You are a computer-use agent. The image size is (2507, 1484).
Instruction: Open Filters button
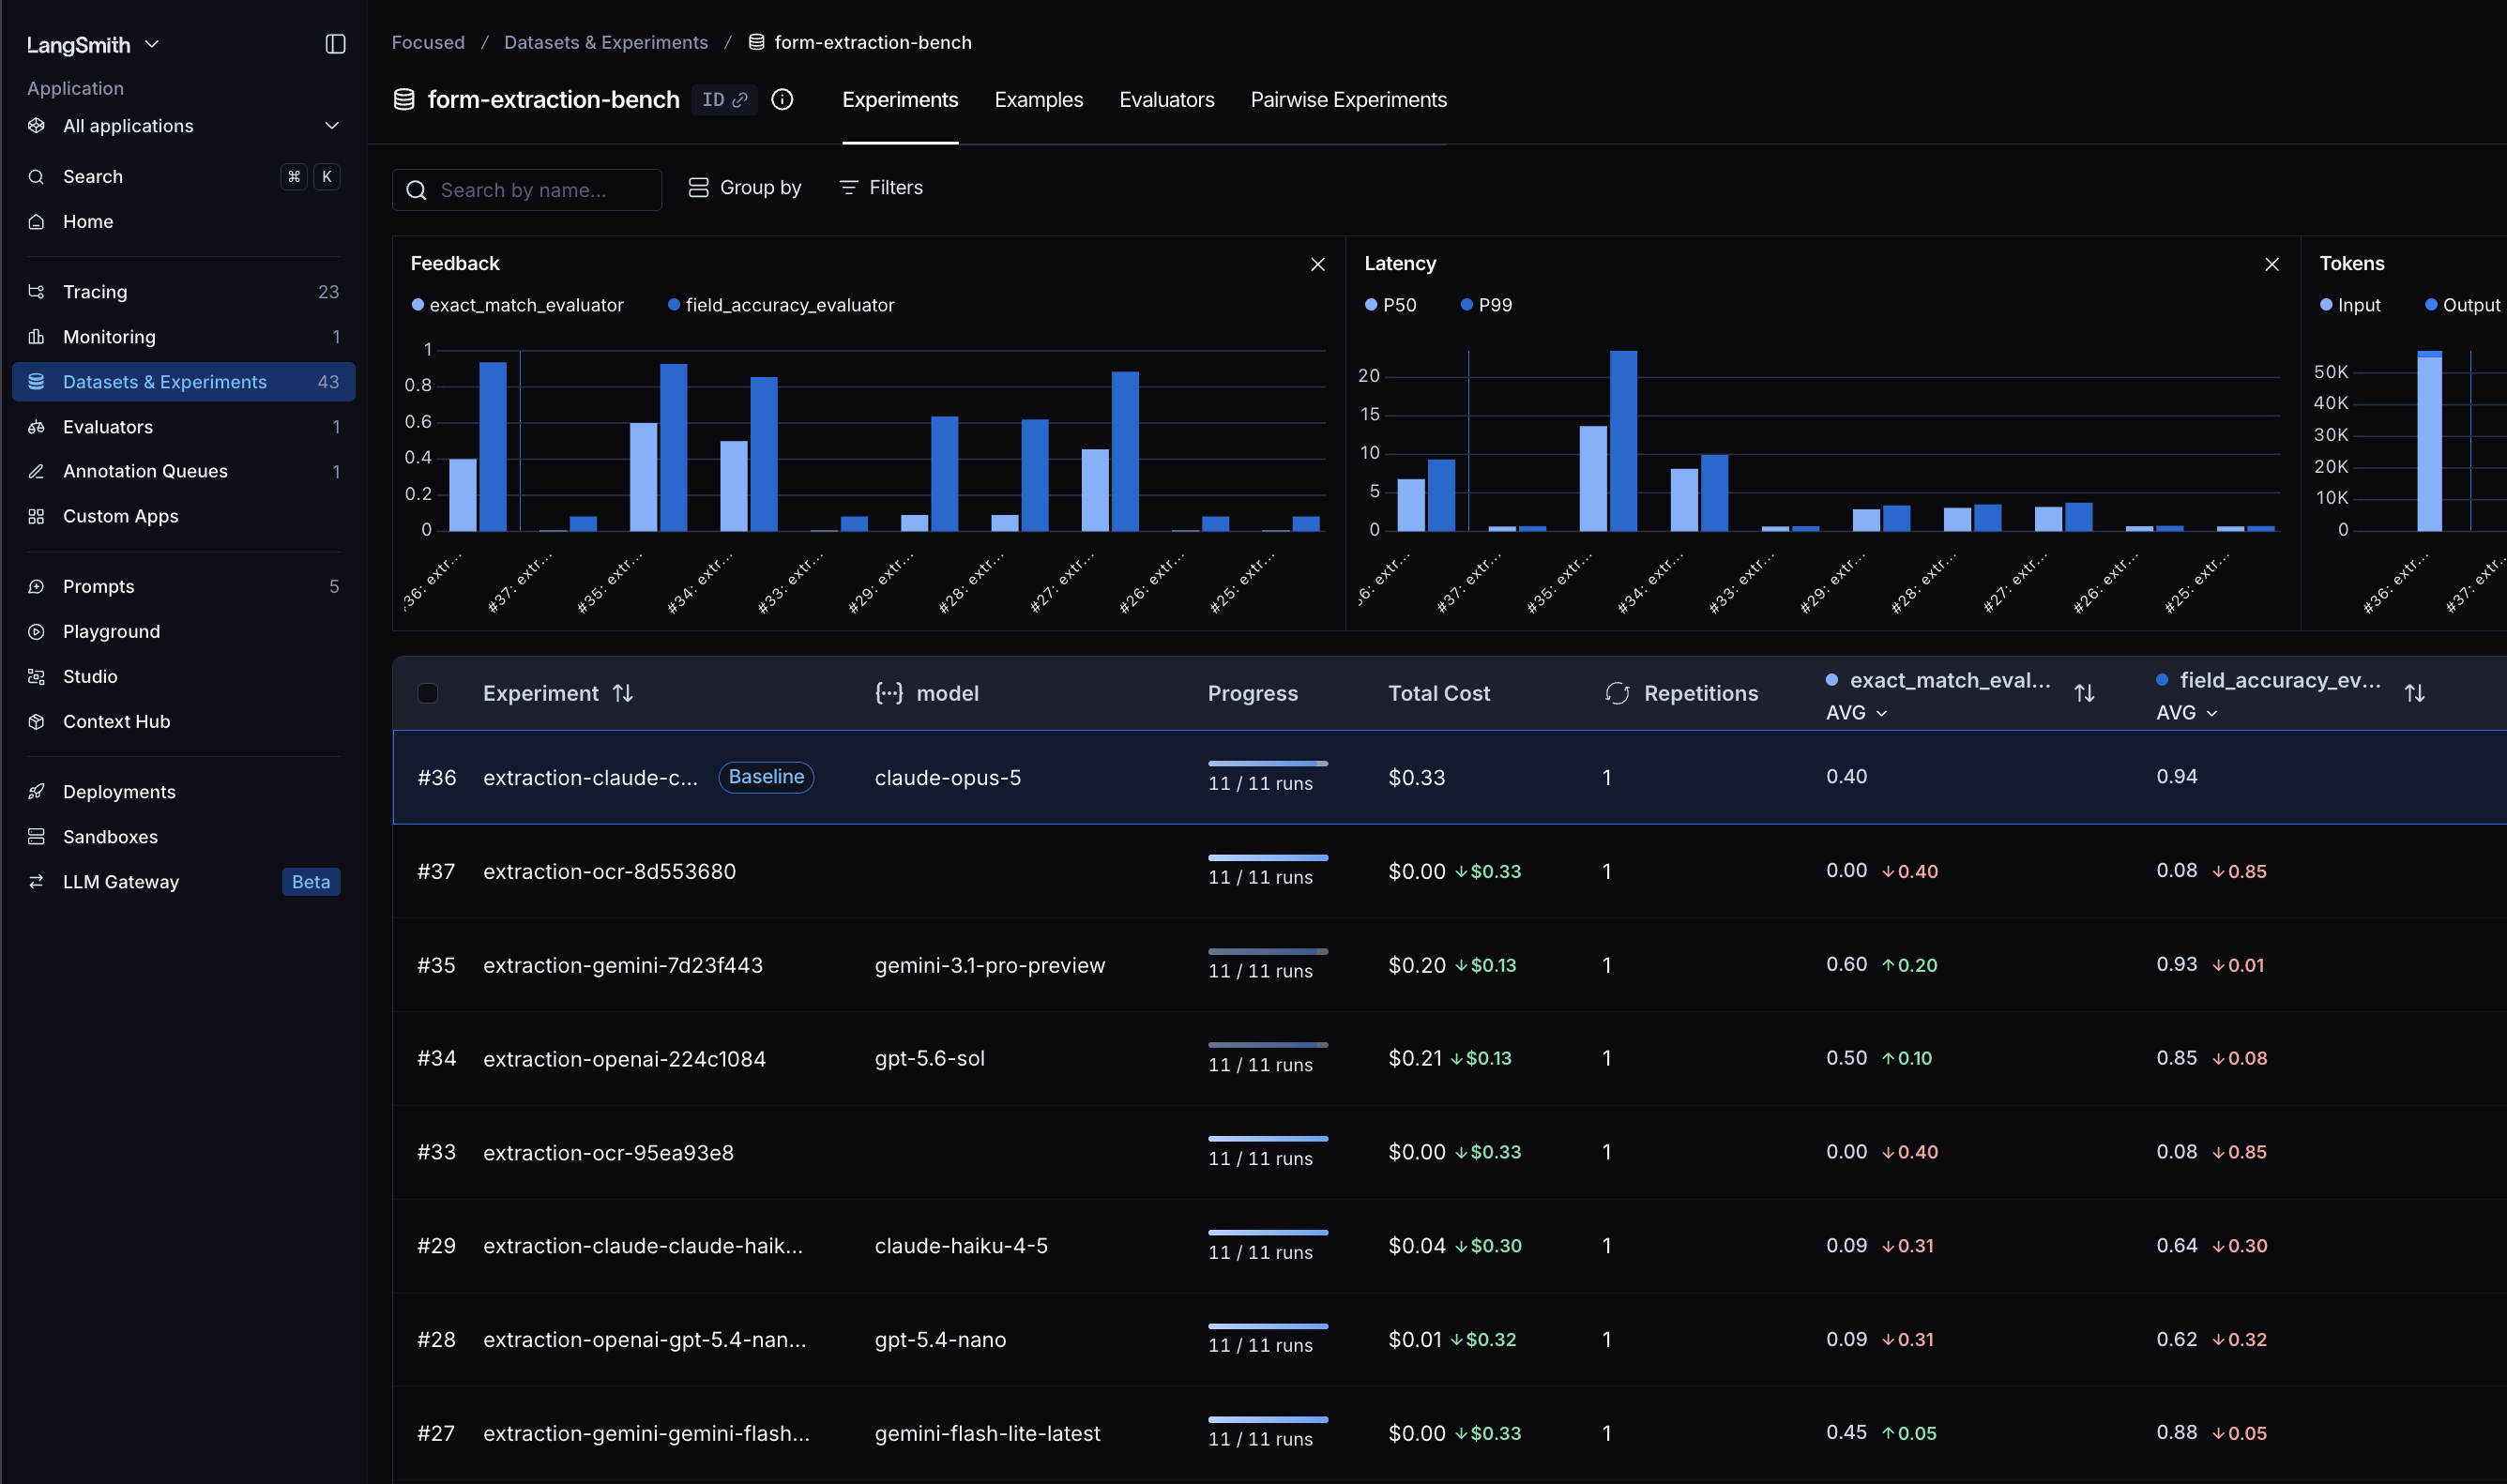point(881,188)
